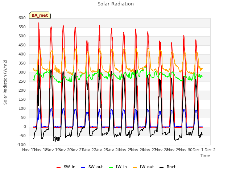Click the 550 y-axis tick label
Viewport: 232px width, 174px height.
[22, 27]
